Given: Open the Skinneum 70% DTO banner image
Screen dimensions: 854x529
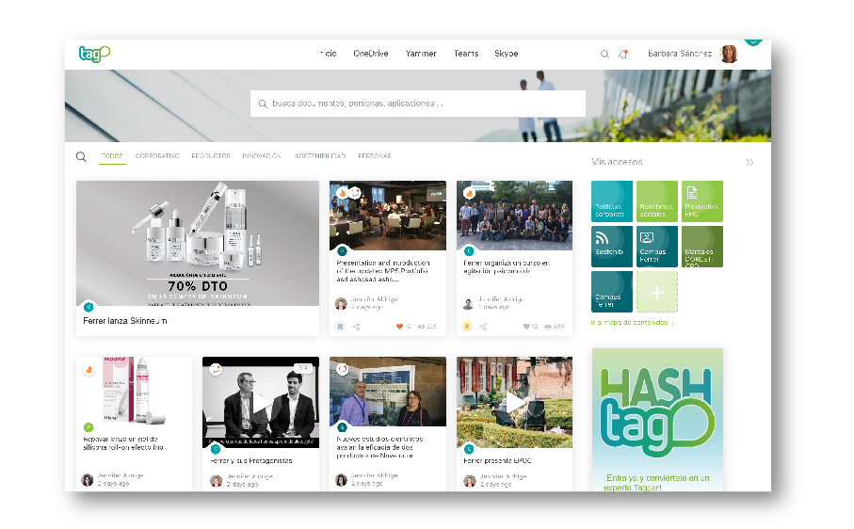Looking at the screenshot, I should pos(198,243).
